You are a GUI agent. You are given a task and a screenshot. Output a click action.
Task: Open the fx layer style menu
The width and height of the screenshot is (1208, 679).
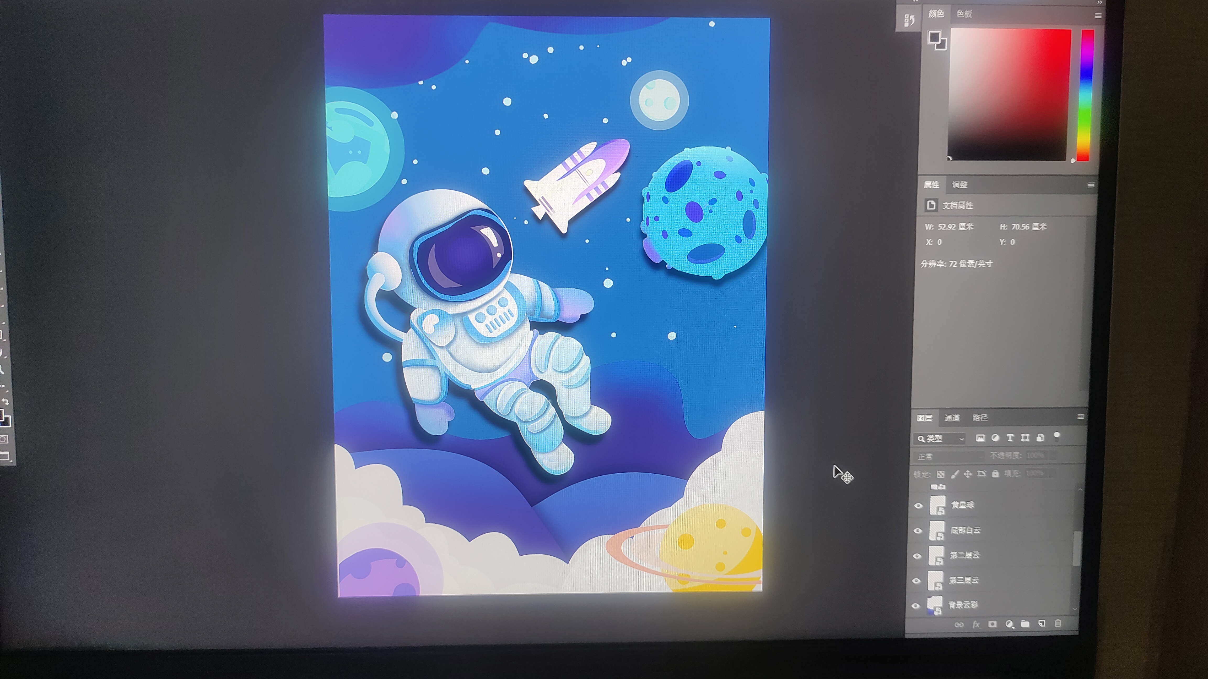point(976,625)
